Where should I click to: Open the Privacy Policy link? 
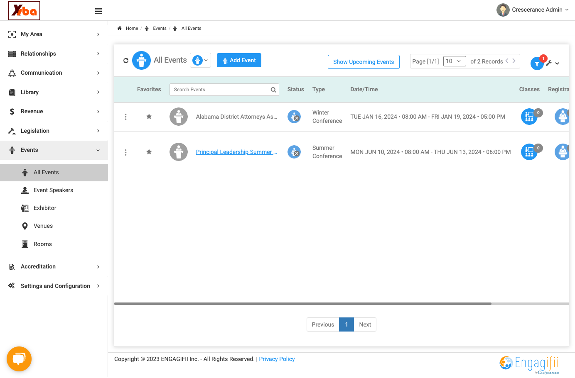277,359
